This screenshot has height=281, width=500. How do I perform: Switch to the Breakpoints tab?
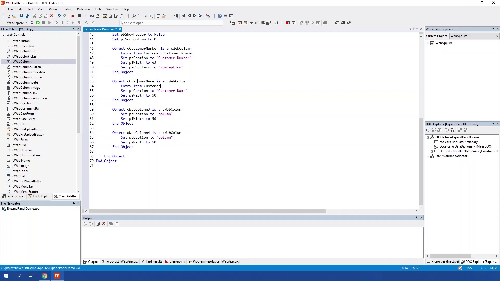(x=175, y=261)
